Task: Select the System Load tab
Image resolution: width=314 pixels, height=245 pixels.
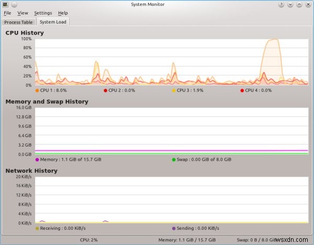Action: tap(53, 22)
